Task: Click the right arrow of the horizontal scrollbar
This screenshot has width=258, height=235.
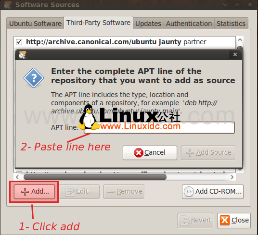Action: click(x=232, y=177)
